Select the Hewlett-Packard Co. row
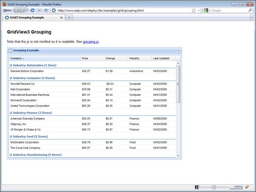 click(92, 84)
